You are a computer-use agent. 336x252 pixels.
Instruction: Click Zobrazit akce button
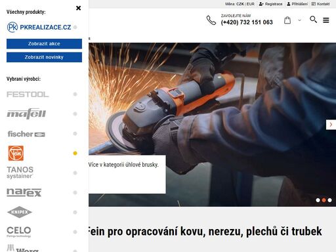pos(44,44)
